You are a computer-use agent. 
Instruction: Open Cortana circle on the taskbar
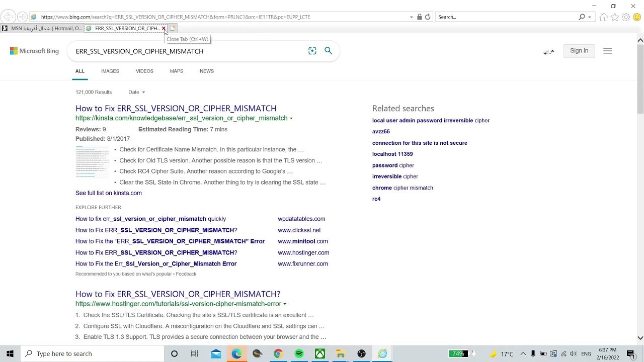[x=174, y=353]
